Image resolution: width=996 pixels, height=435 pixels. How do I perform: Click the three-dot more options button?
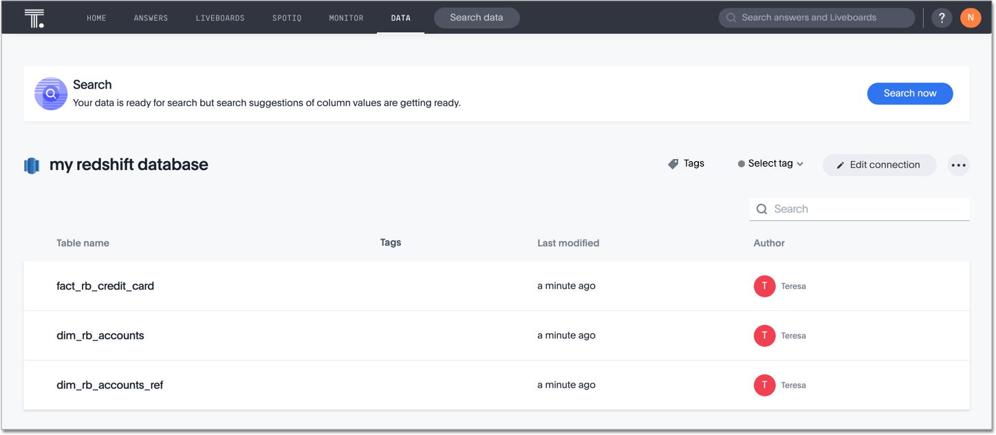click(958, 165)
